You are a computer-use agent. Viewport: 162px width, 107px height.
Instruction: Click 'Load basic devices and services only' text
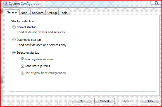click(42, 45)
